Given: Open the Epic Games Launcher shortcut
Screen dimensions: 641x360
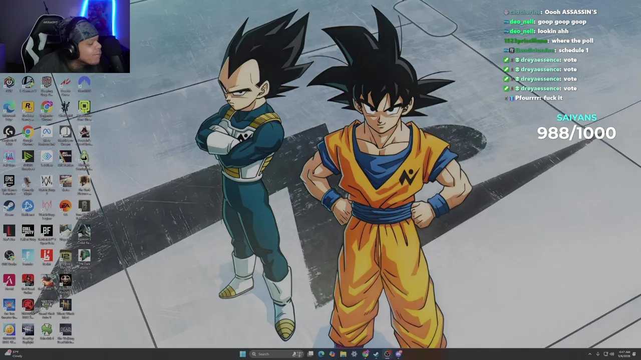Looking at the screenshot, I should tap(9, 184).
